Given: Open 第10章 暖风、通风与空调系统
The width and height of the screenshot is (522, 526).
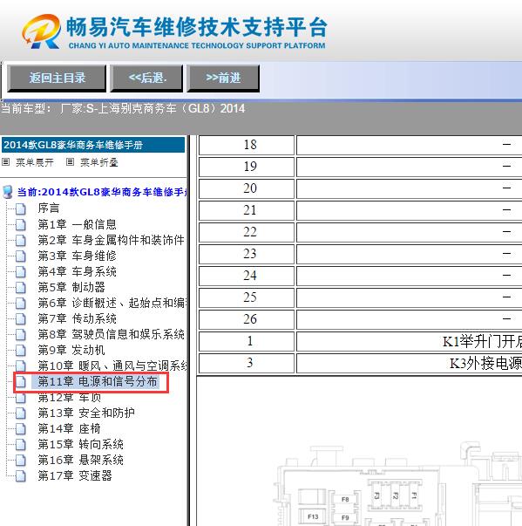Looking at the screenshot, I should 112,365.
